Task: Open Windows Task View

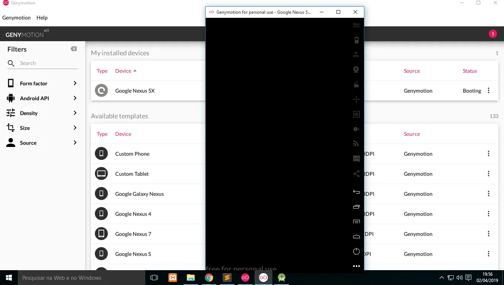Action: [154, 278]
